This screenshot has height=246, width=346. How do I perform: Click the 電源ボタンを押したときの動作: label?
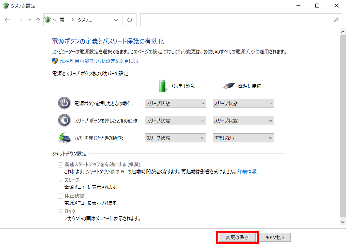tap(104, 104)
